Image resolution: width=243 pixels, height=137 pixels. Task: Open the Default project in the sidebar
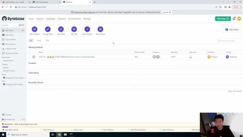click(6, 68)
